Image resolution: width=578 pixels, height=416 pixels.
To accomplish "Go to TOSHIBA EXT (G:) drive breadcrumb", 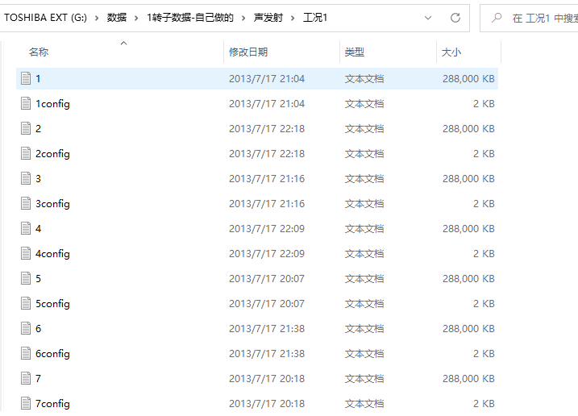I will pos(45,18).
